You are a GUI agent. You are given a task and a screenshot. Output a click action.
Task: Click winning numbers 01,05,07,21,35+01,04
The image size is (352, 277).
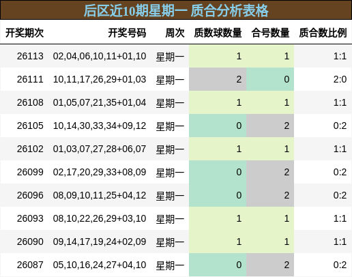[100, 102]
